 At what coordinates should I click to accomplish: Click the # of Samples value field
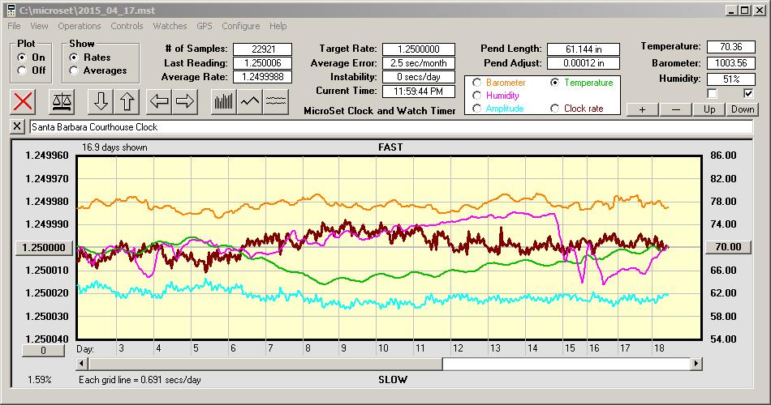click(x=263, y=49)
